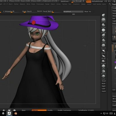
Task: Open the Transform menu
Action: click(76, 4)
